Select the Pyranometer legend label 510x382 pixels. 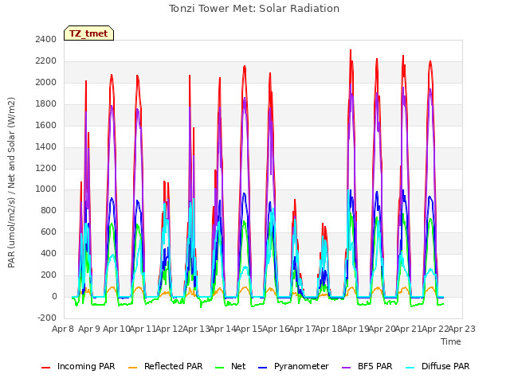point(301,366)
